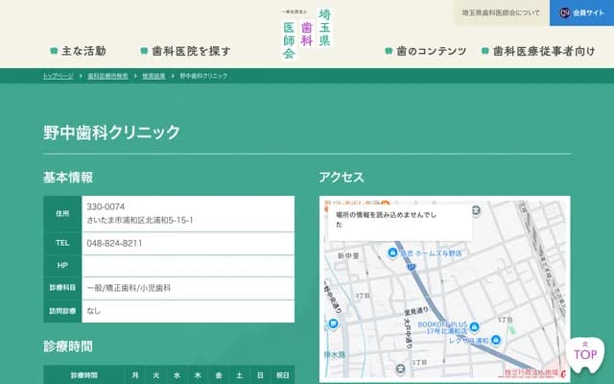Click the 祝日 column header
Image resolution: width=614 pixels, height=384 pixels.
click(x=283, y=375)
